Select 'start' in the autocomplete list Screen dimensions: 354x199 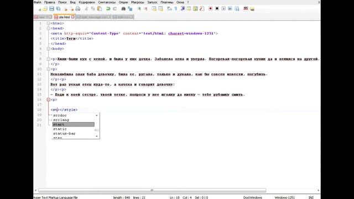click(x=74, y=124)
